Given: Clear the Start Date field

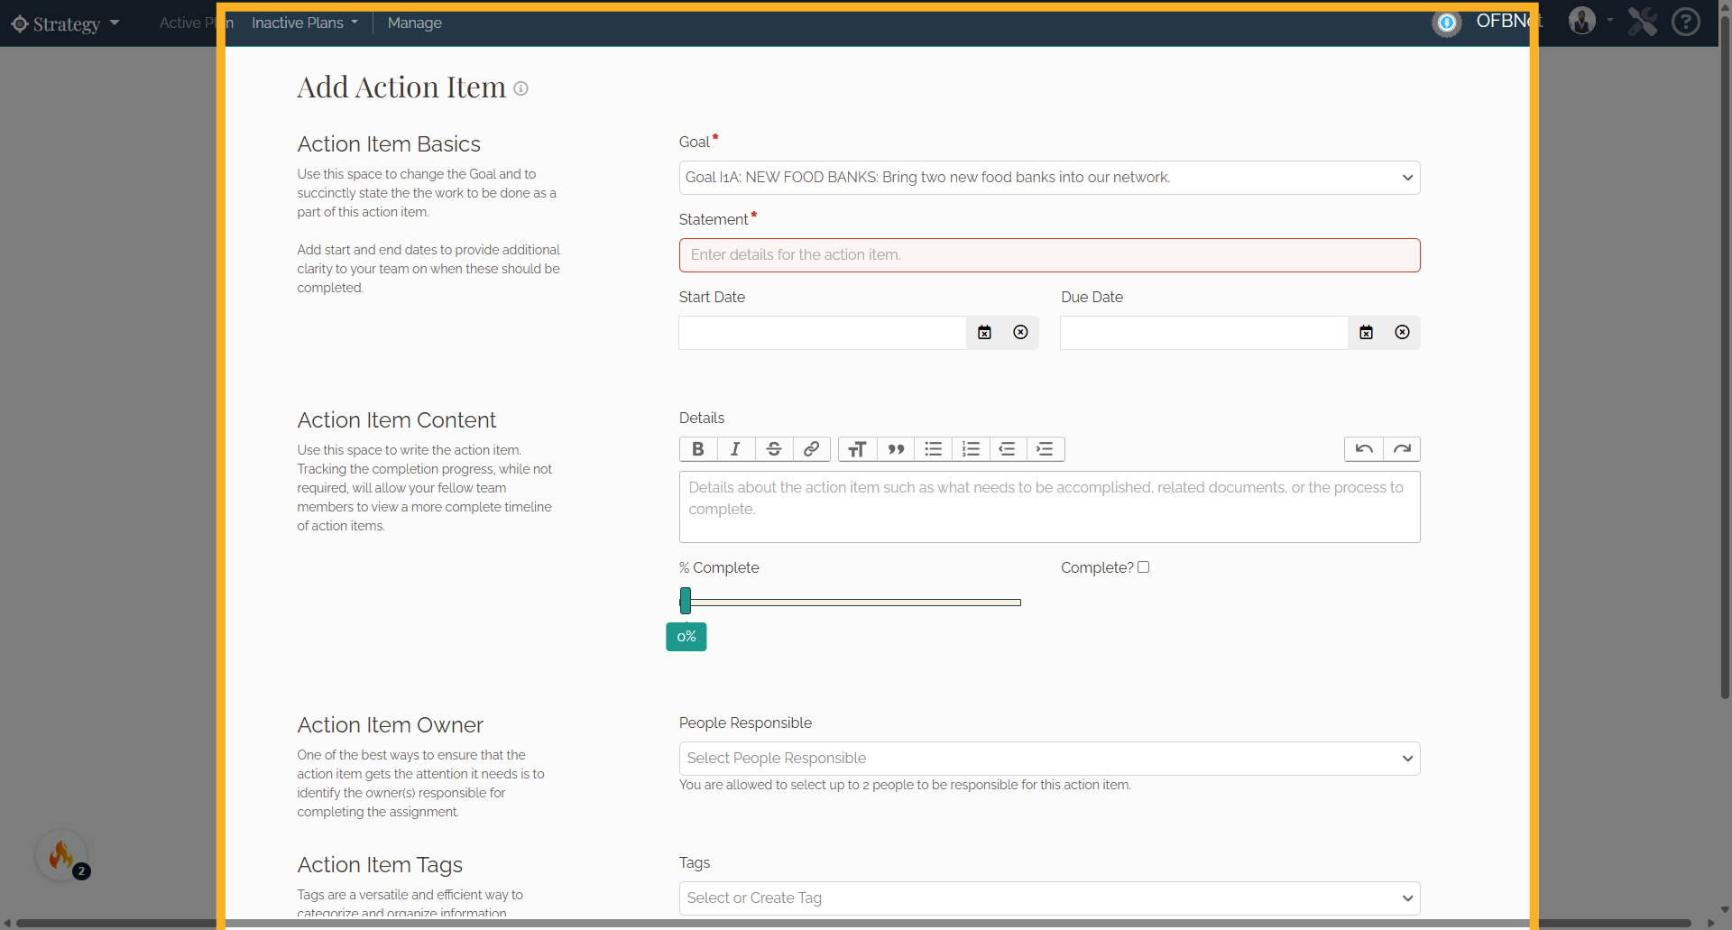Looking at the screenshot, I should [x=1020, y=333].
